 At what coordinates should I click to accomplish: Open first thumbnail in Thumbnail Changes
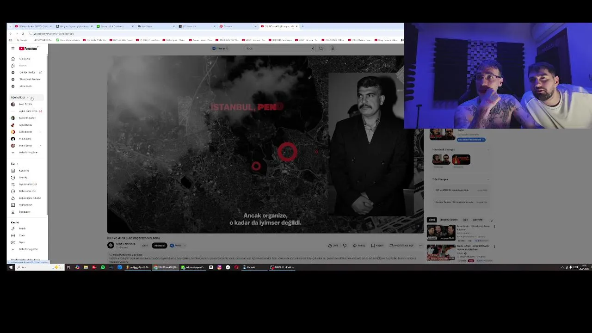point(441,160)
